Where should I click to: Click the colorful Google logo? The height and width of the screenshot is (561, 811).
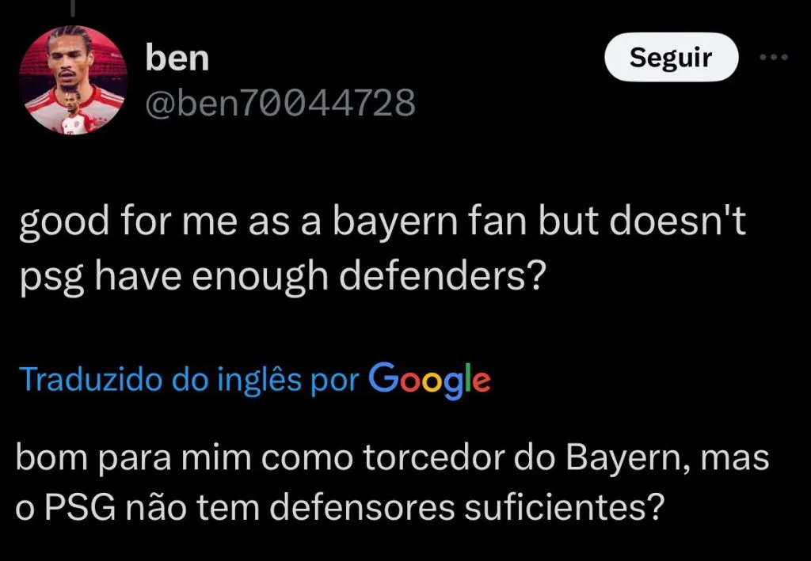click(x=430, y=379)
